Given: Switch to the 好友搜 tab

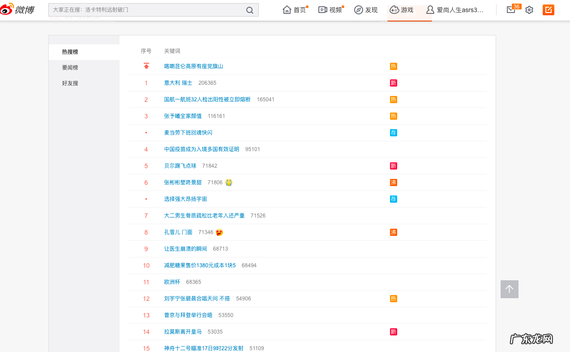Looking at the screenshot, I should pos(70,83).
